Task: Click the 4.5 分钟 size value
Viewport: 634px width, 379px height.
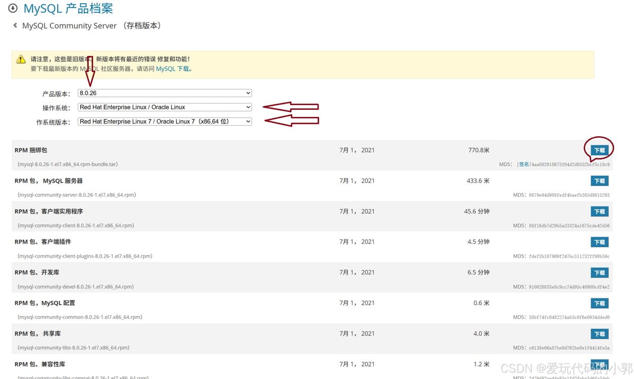Action: tap(479, 242)
